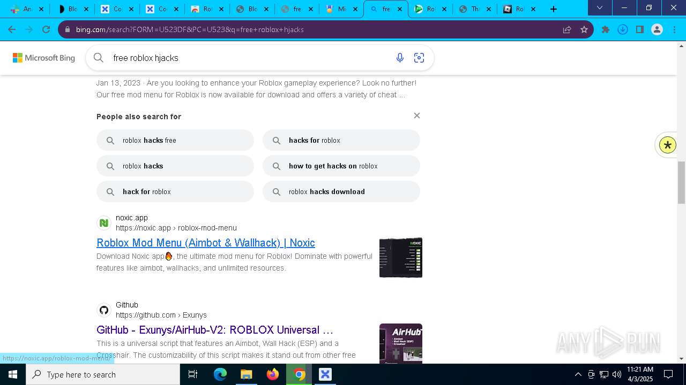Click the Microsoft Bing logo

click(44, 58)
